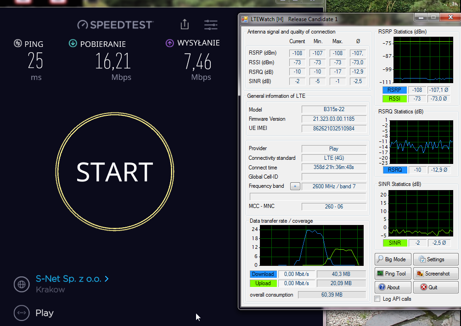Click the green SINR legend swatch
The image size is (461, 326).
tap(395, 243)
